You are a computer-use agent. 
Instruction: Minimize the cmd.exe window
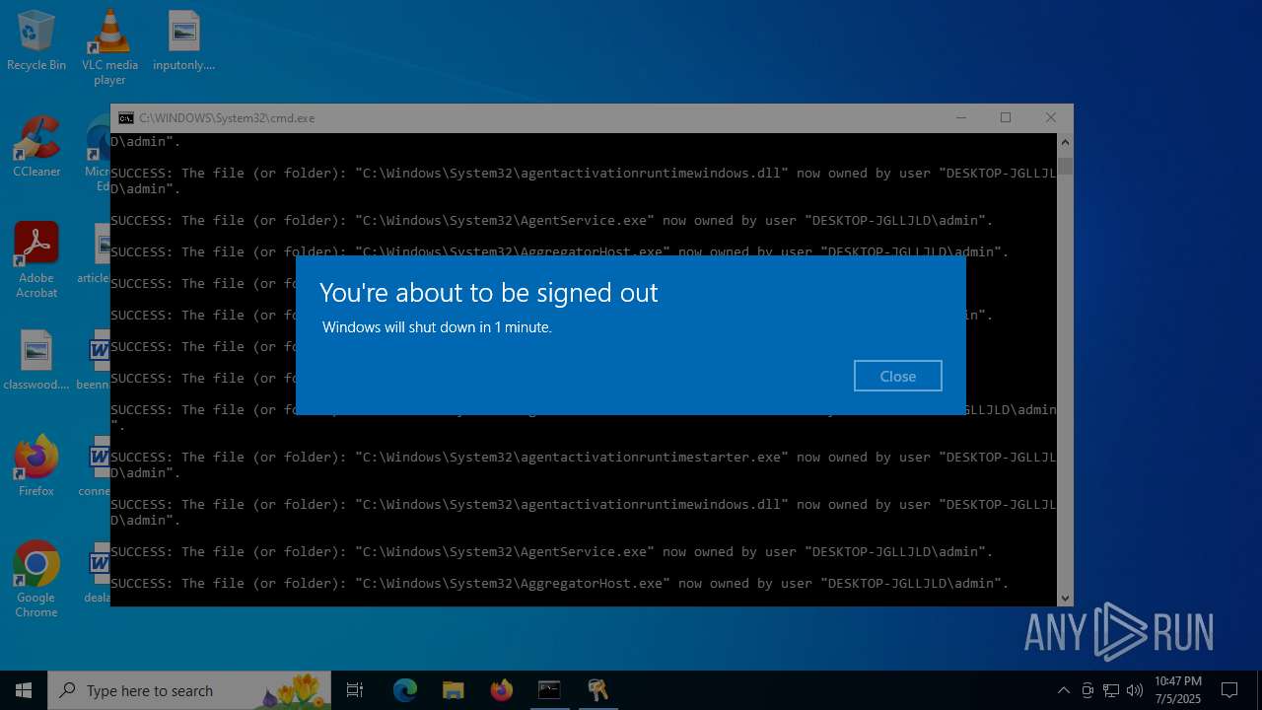click(x=961, y=117)
